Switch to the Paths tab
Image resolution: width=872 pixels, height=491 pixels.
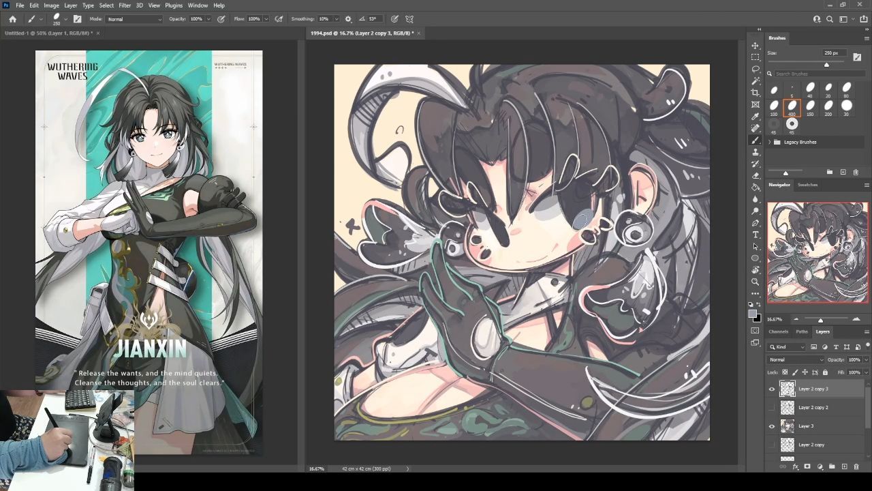click(802, 332)
